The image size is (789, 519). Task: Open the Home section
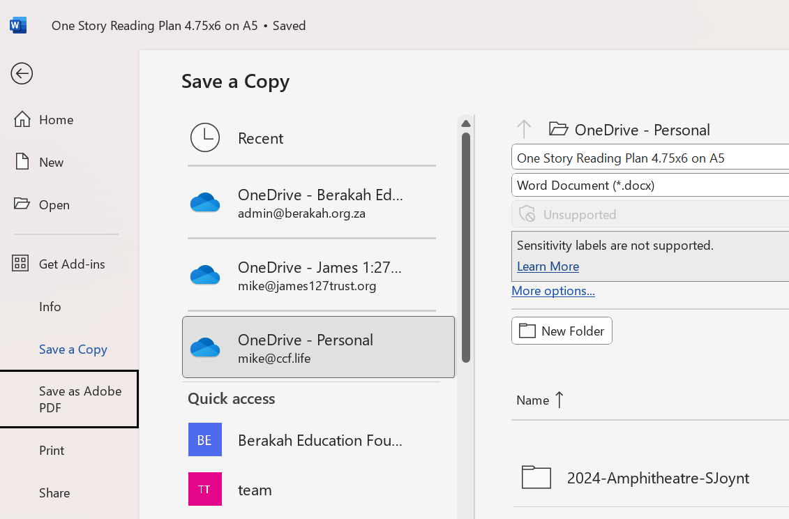coord(56,119)
